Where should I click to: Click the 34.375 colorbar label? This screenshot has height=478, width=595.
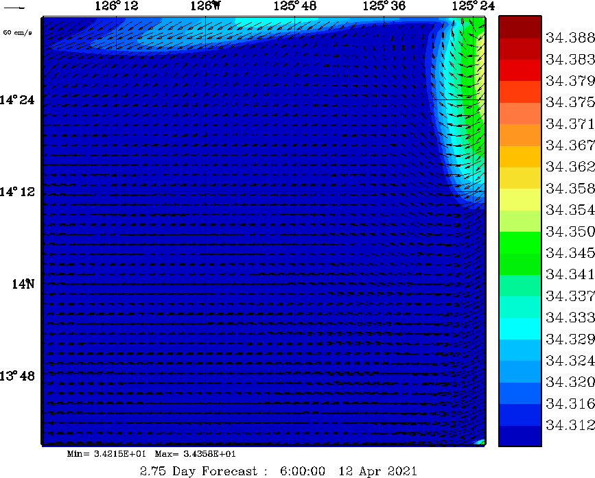pyautogui.click(x=570, y=102)
